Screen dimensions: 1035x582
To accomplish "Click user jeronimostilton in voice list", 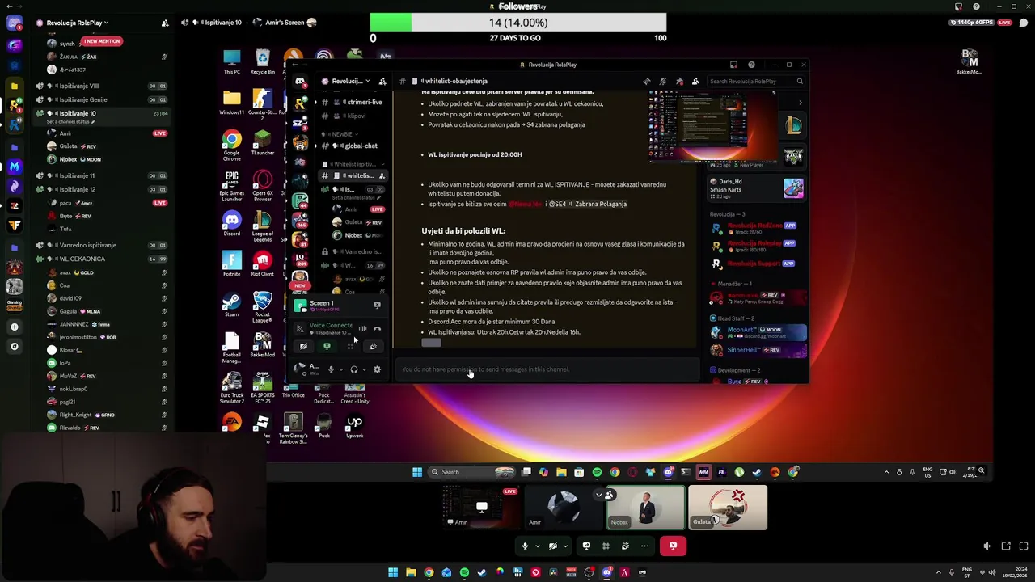I will (x=78, y=337).
